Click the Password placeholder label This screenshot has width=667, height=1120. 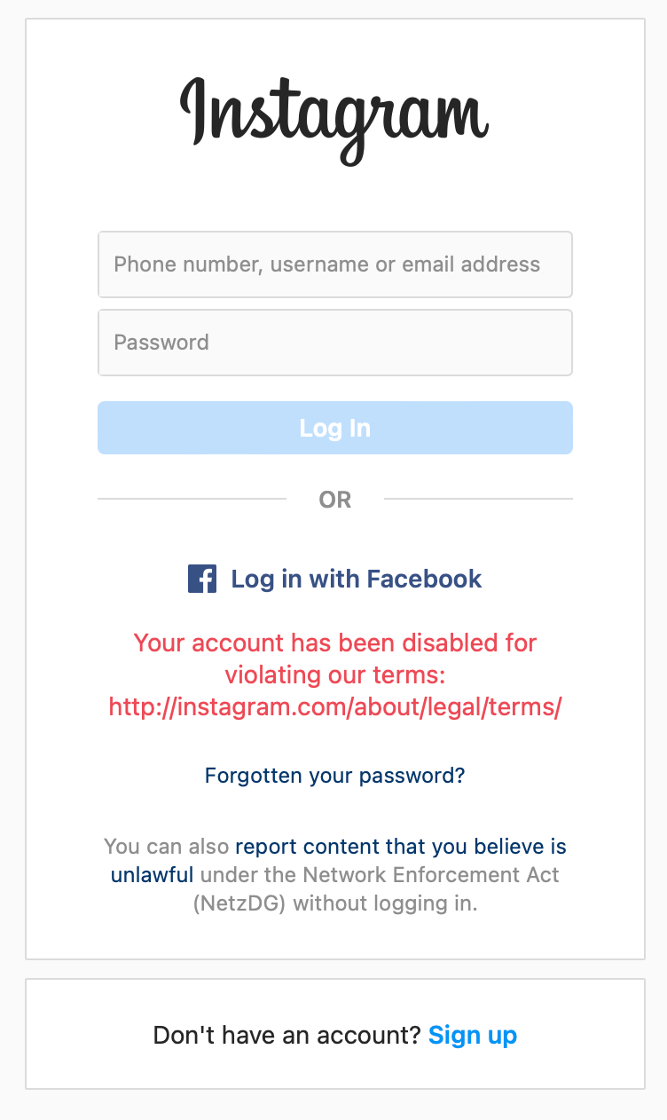point(161,343)
